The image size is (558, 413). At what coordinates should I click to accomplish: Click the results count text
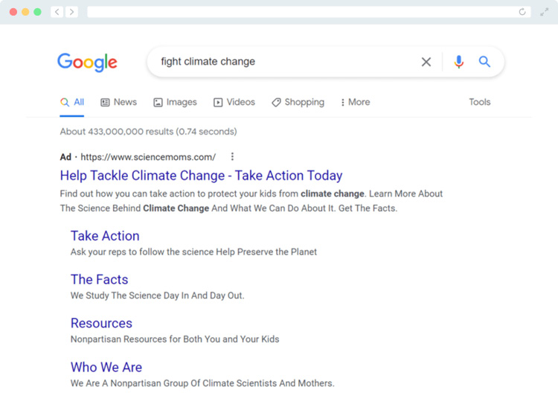tap(148, 132)
